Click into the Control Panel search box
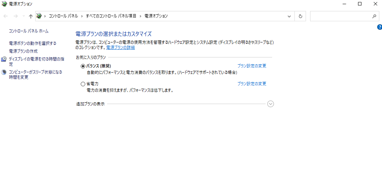Image resolution: width=382 pixels, height=194 pixels. [341, 16]
